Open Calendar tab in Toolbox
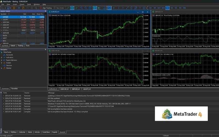This screenshot has height=137, width=219. [22, 132]
